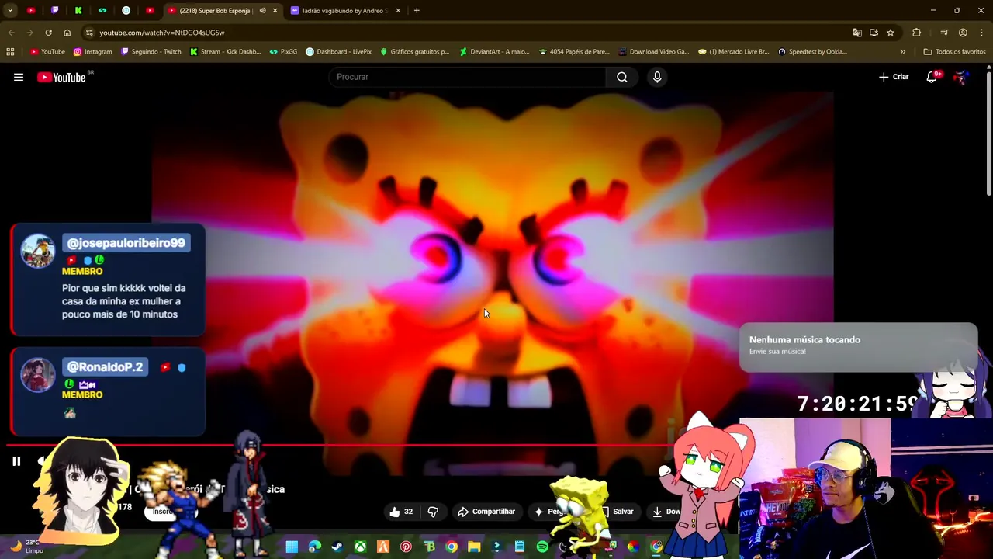
Task: Seek on the red video progress bar
Action: point(337,446)
